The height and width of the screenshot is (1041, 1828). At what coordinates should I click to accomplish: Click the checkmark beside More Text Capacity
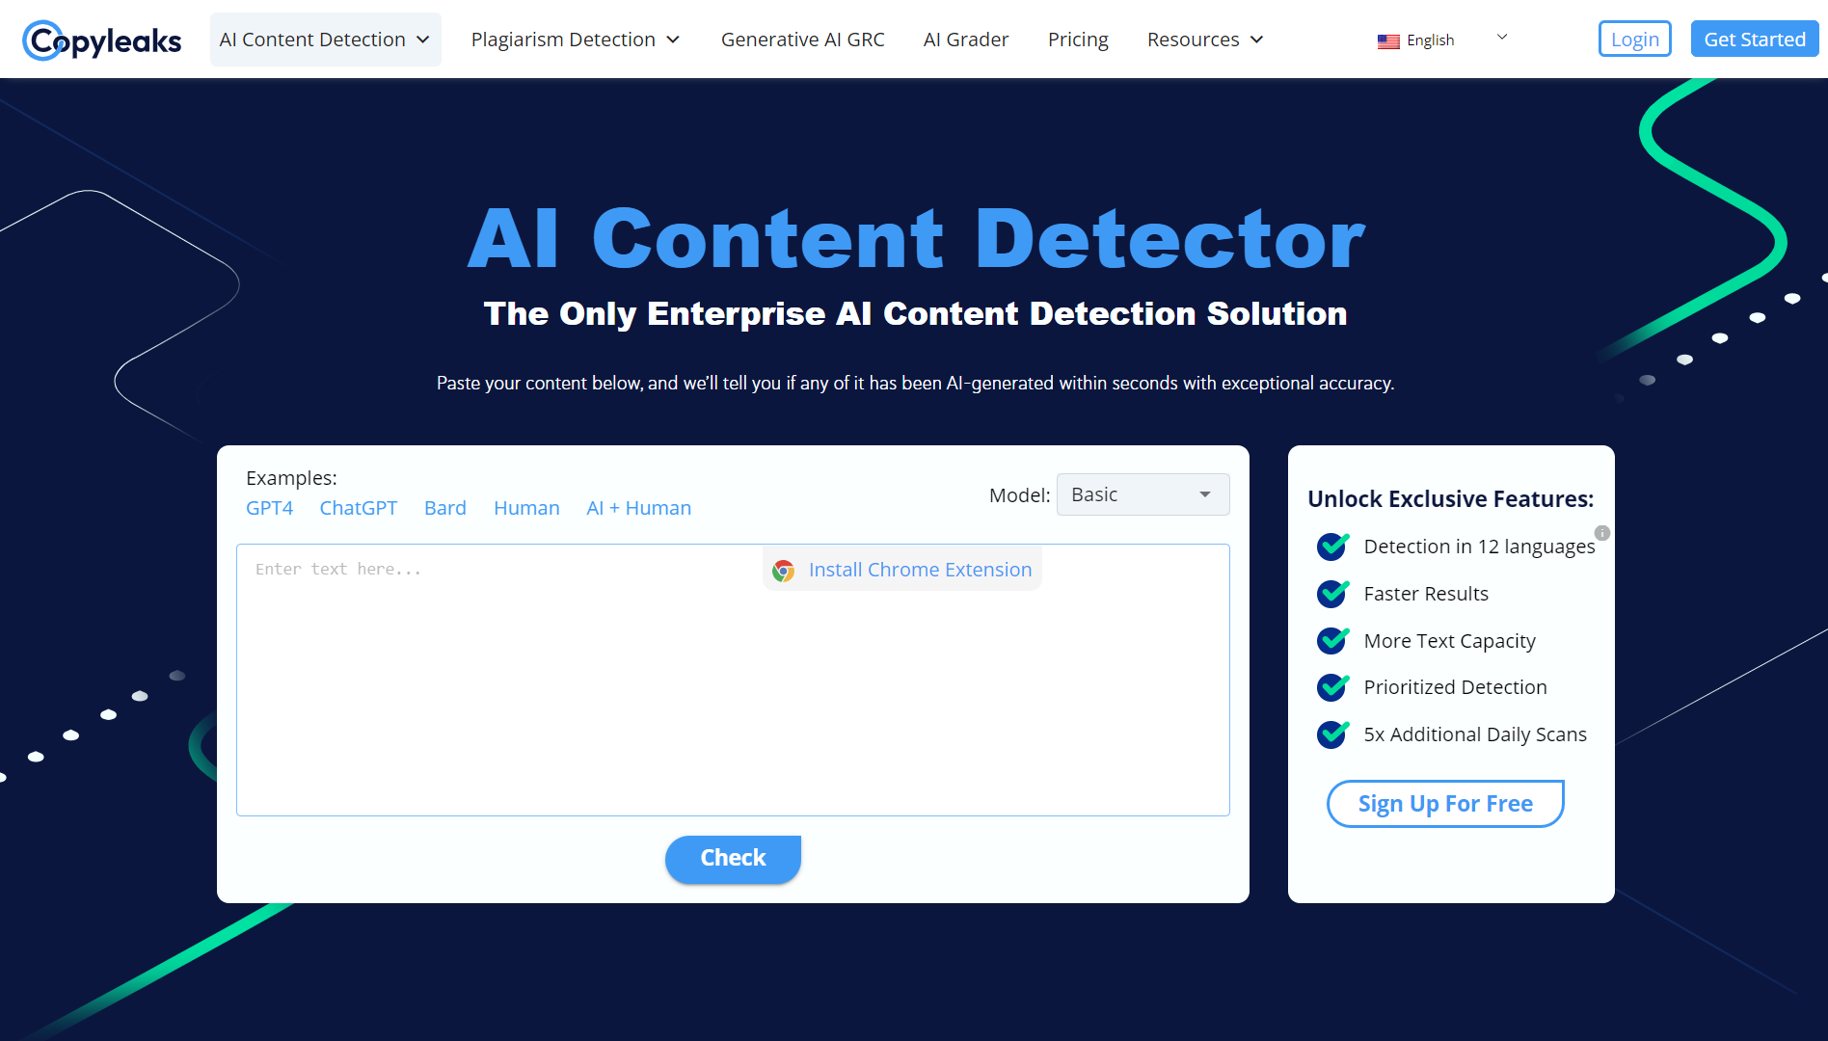click(1333, 640)
